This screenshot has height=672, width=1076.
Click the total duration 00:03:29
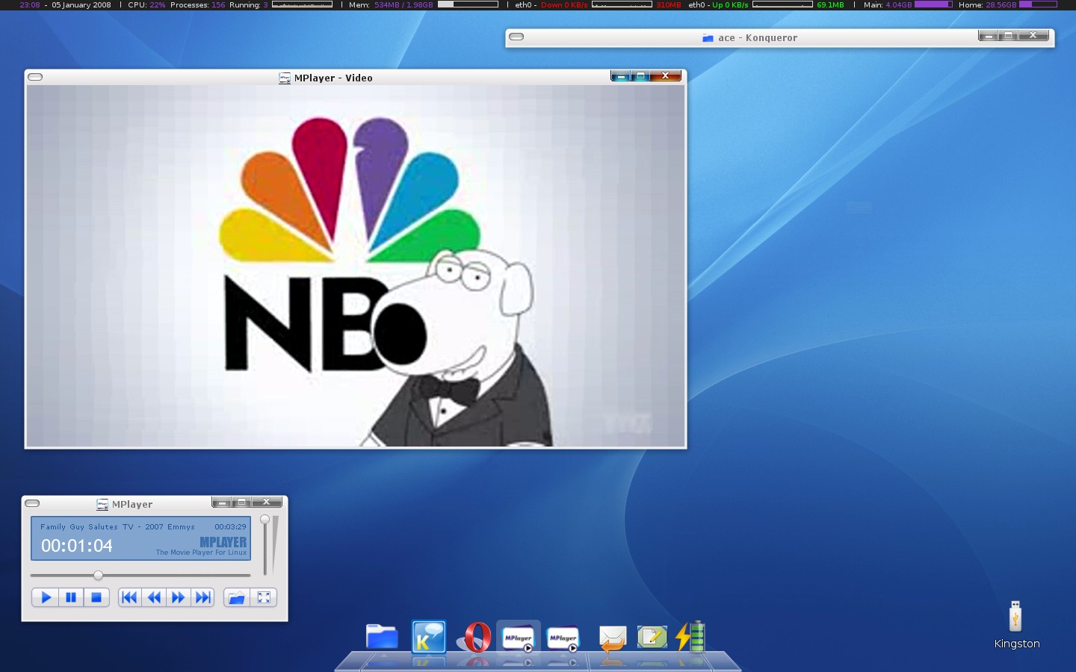point(230,526)
